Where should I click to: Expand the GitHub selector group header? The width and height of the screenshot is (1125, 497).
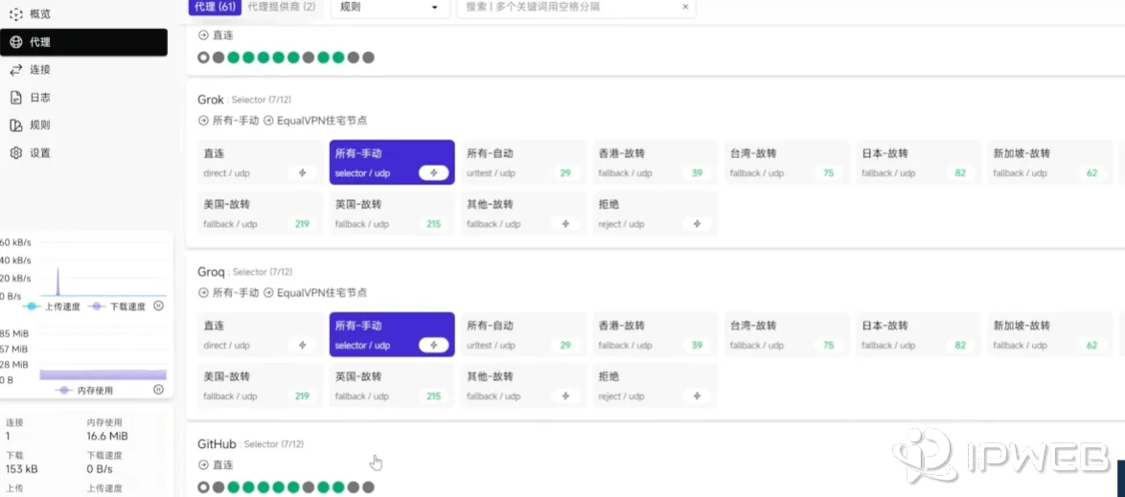(250, 444)
